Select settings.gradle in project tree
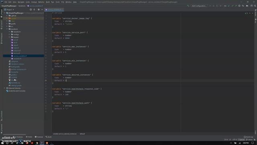The image size is (257, 145). [x=16, y=85]
